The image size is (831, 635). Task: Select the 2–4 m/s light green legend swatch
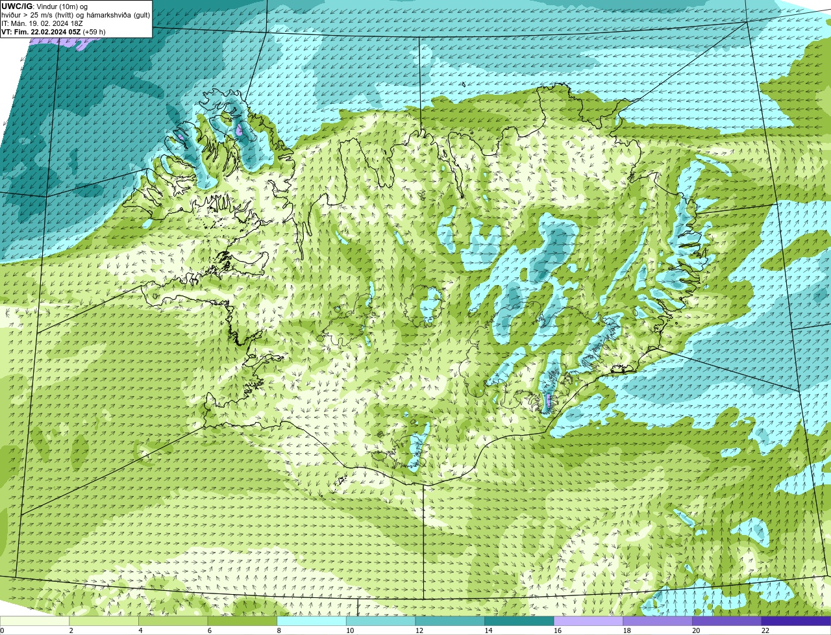[104, 621]
